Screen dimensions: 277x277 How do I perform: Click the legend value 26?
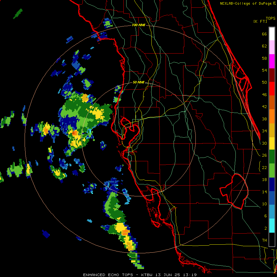pyautogui.click(x=264, y=155)
